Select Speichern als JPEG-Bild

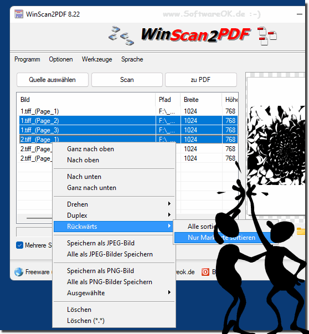114,243
